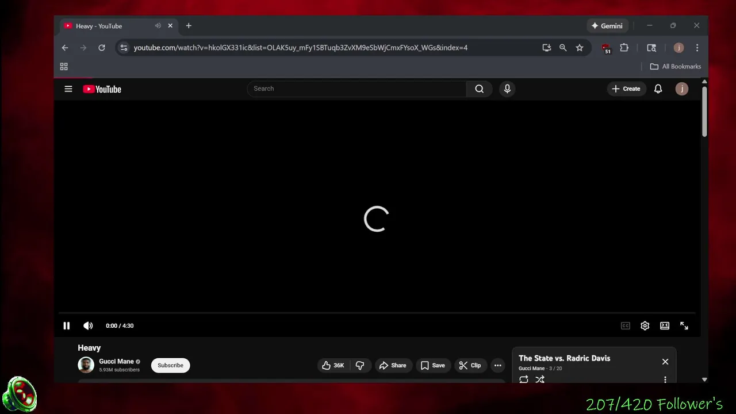Reload the current page
Viewport: 736px width, 414px height.
click(102, 48)
